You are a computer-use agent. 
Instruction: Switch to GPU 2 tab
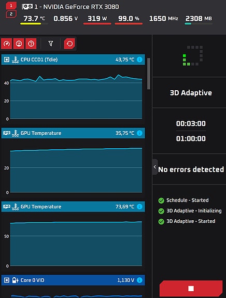[11, 14]
